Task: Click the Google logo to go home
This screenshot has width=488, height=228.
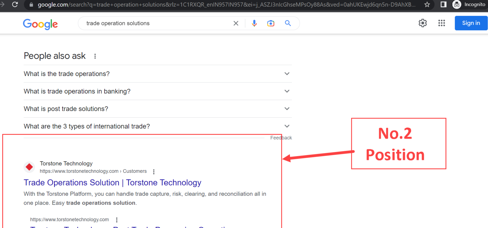Action: tap(40, 24)
